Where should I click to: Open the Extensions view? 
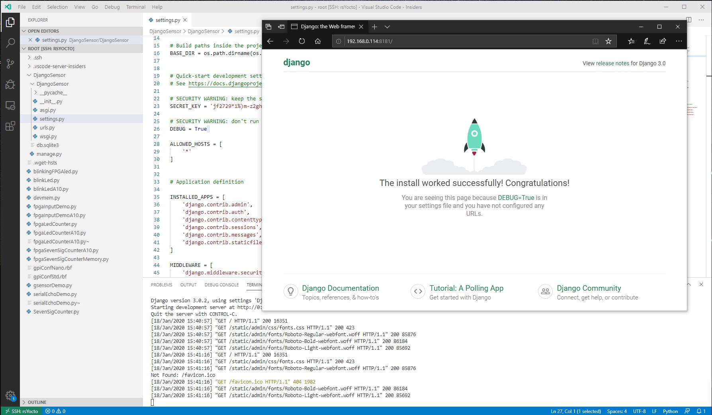[x=10, y=126]
